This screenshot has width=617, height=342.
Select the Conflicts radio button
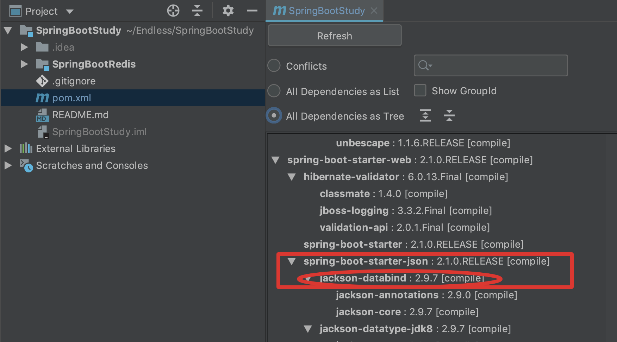click(274, 65)
